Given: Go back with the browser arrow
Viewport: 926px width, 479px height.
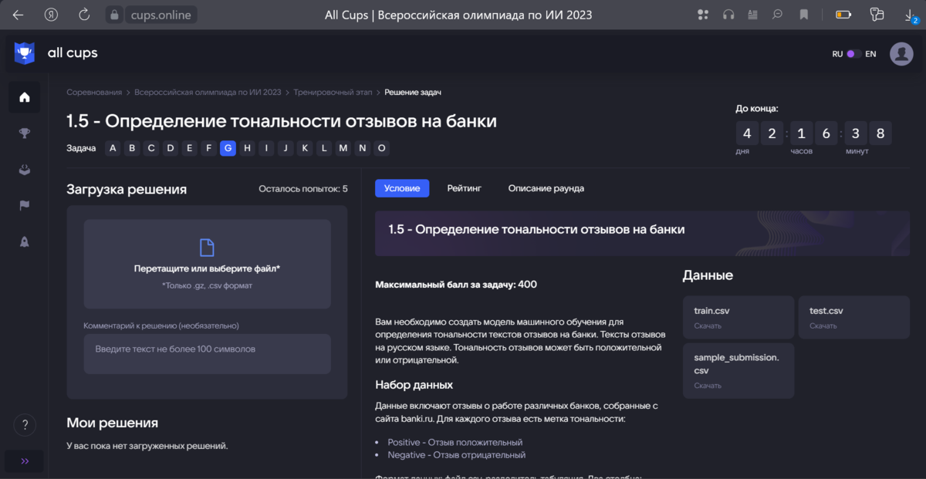Looking at the screenshot, I should click(x=18, y=15).
